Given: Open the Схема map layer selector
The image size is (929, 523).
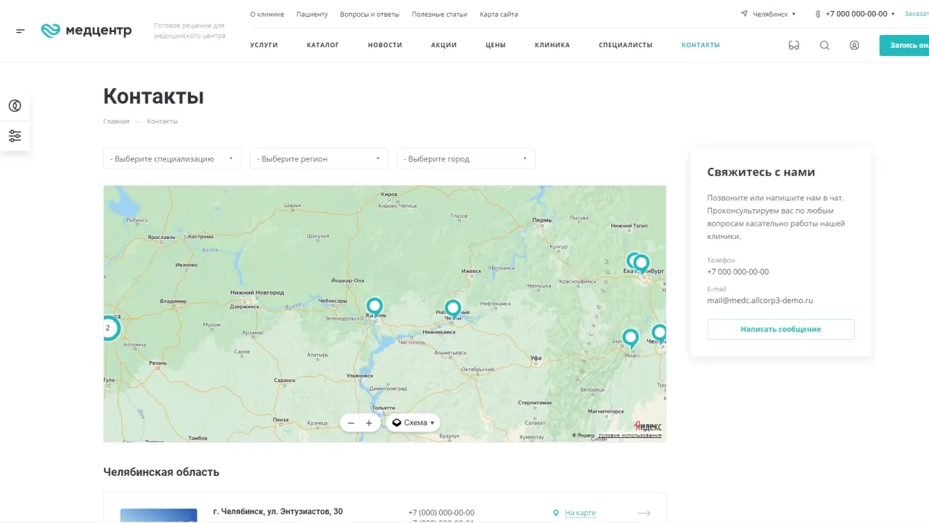Looking at the screenshot, I should 413,423.
